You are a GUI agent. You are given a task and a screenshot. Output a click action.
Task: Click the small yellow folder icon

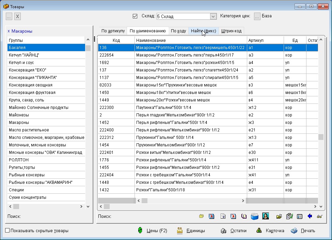[202, 216]
